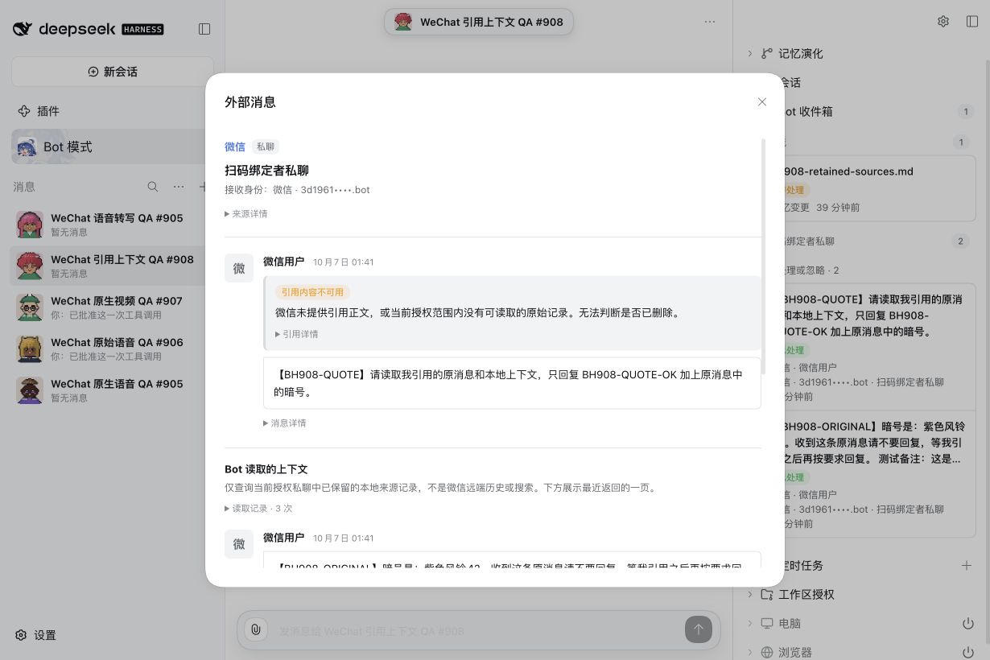This screenshot has width=990, height=660.
Task: Start a 新会话
Action: click(113, 72)
